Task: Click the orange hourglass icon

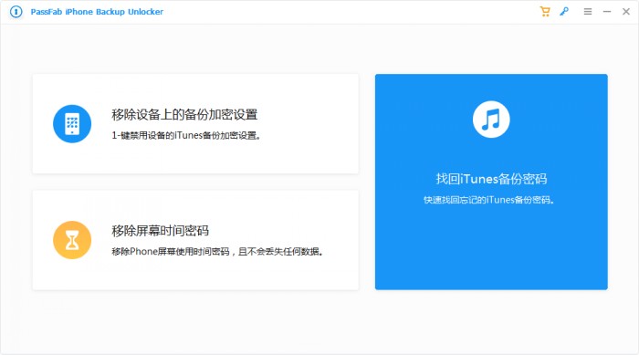Action: (72, 240)
